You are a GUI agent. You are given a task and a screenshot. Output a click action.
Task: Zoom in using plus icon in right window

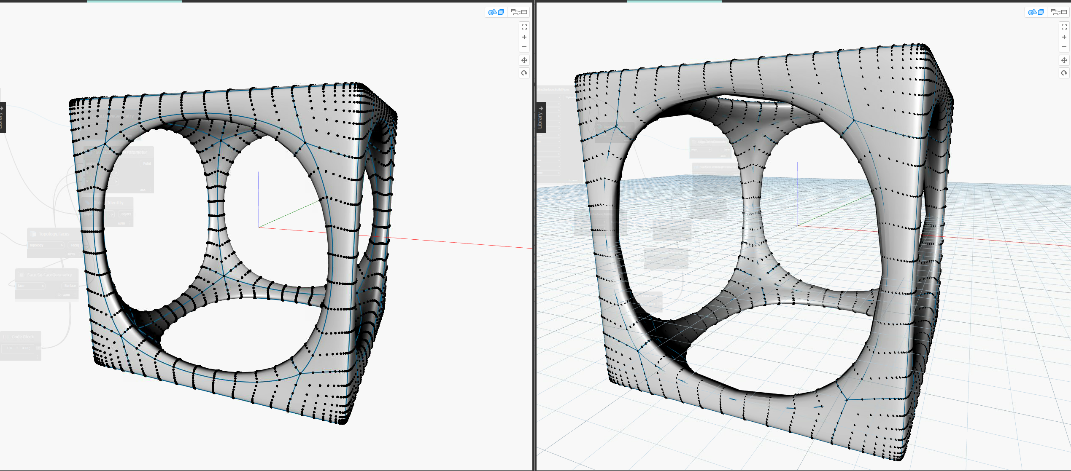coord(1064,37)
